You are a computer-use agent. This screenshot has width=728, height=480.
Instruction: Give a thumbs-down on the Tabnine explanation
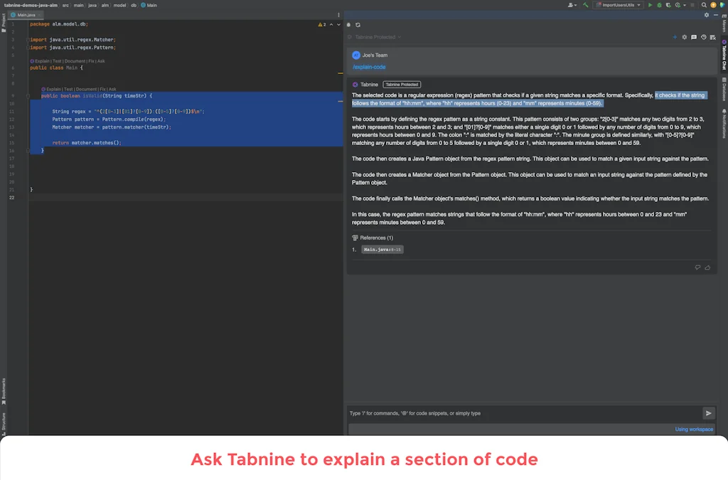pyautogui.click(x=697, y=267)
